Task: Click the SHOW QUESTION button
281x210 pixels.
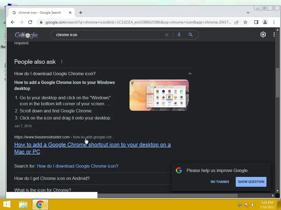Action: pos(251,182)
